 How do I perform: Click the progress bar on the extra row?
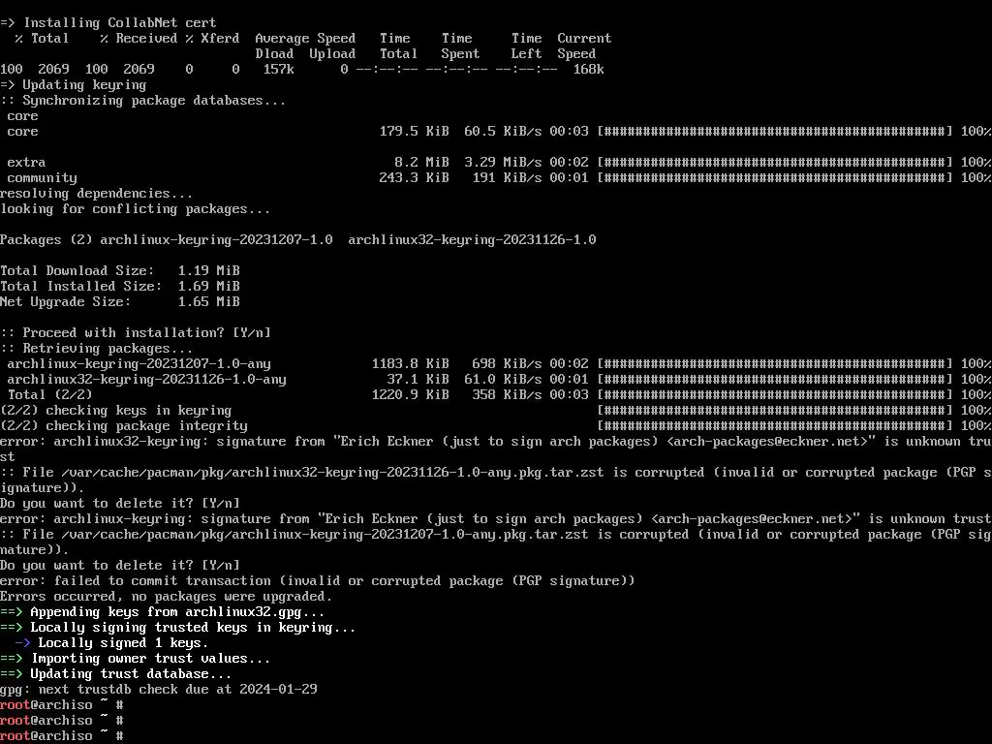coord(775,163)
